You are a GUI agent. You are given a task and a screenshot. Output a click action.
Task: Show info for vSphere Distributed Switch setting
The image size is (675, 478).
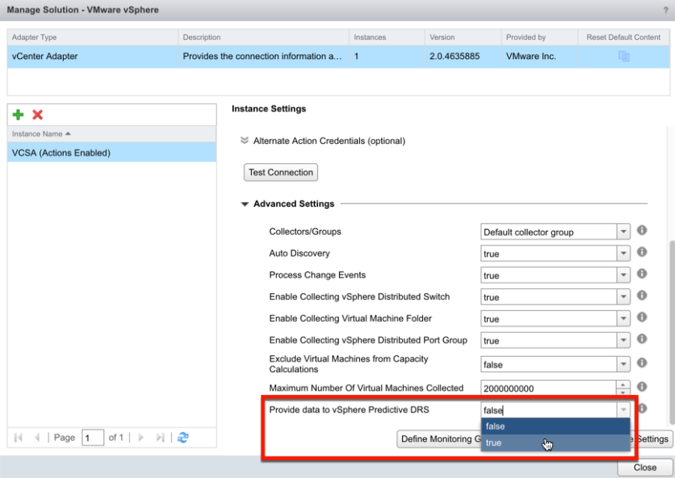642,295
